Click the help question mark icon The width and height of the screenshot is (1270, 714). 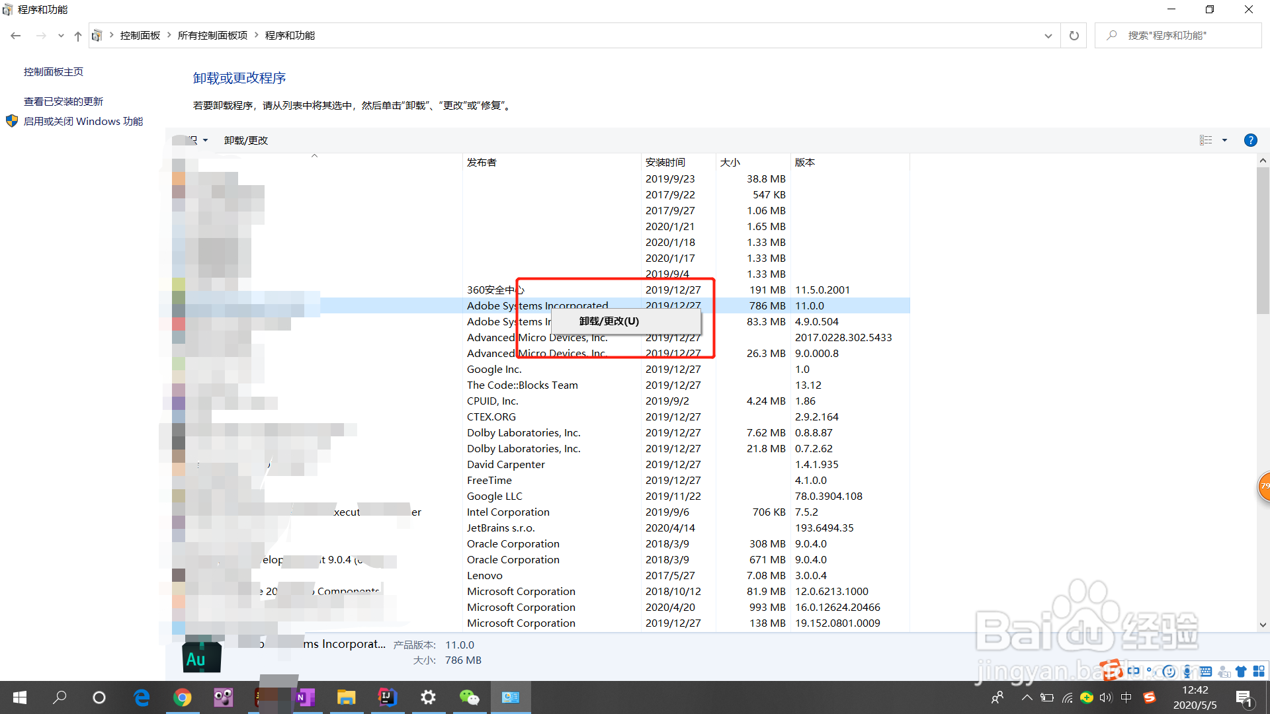(1250, 140)
